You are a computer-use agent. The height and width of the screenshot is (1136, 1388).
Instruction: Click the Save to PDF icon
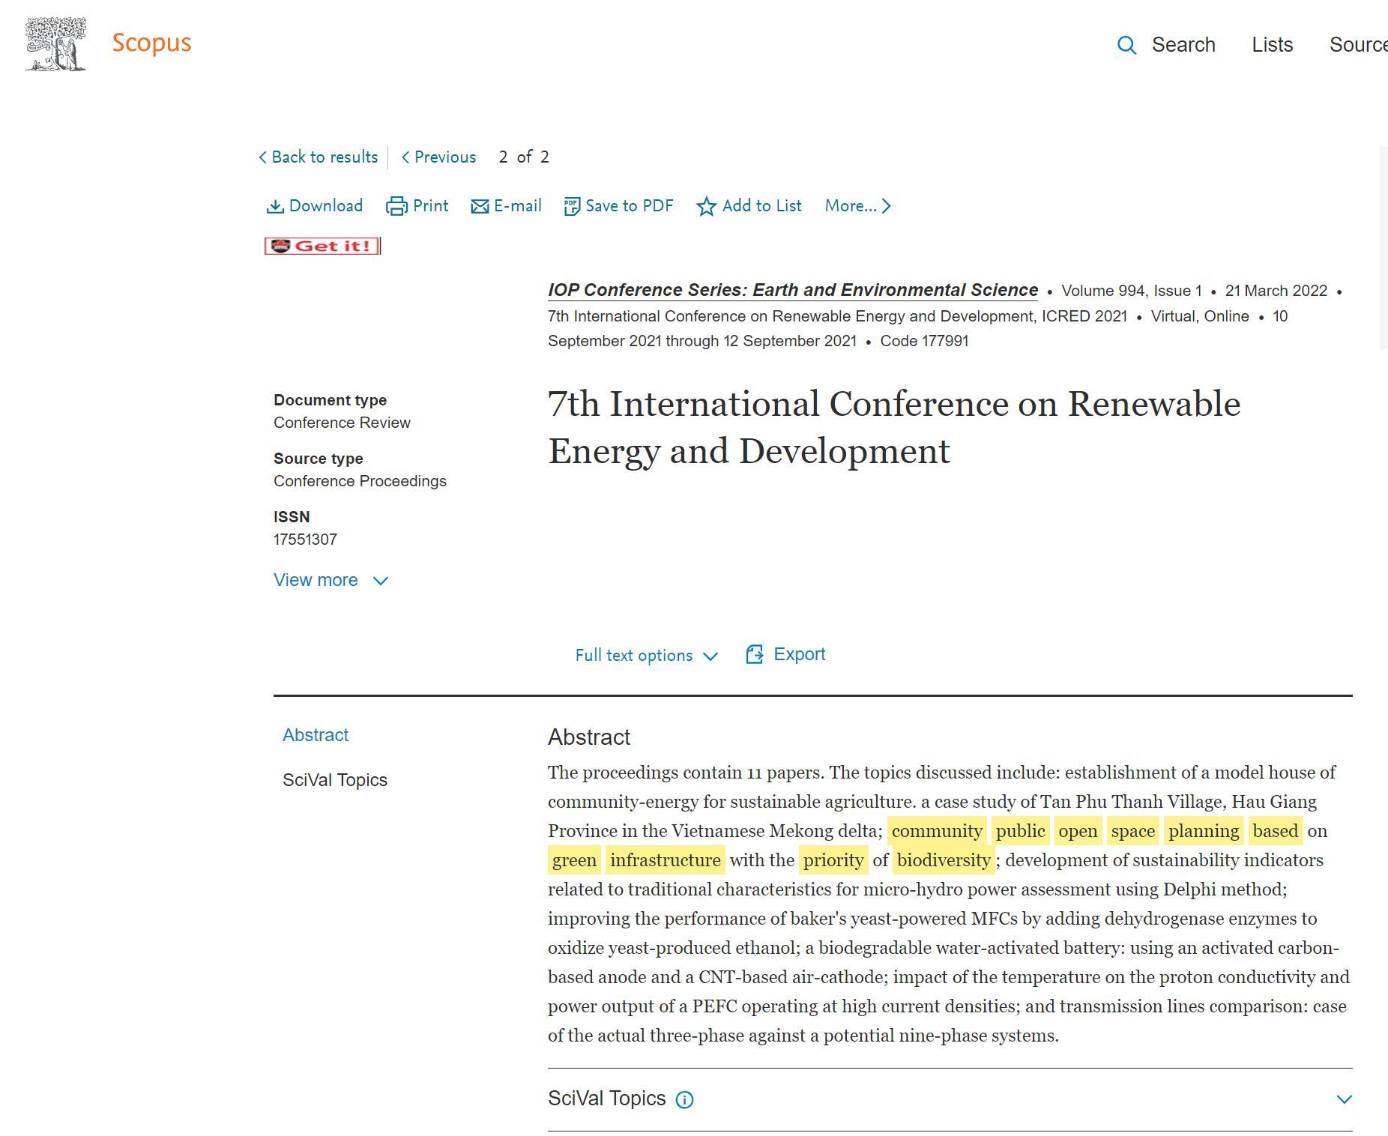coord(572,206)
